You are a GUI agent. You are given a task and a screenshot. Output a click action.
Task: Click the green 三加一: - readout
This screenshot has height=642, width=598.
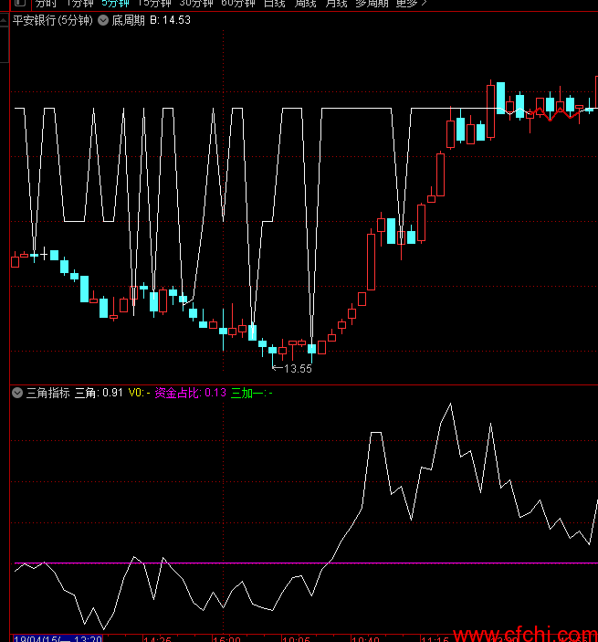pyautogui.click(x=252, y=393)
